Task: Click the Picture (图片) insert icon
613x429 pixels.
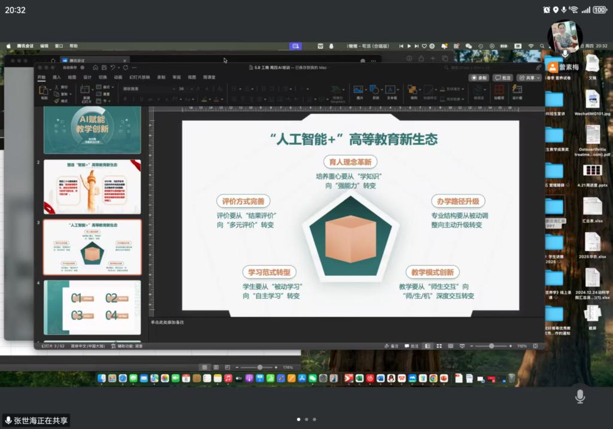Action: (359, 90)
